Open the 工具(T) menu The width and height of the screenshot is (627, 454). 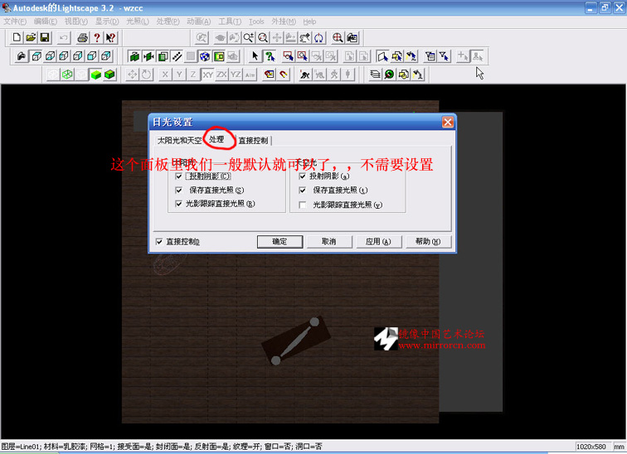230,22
